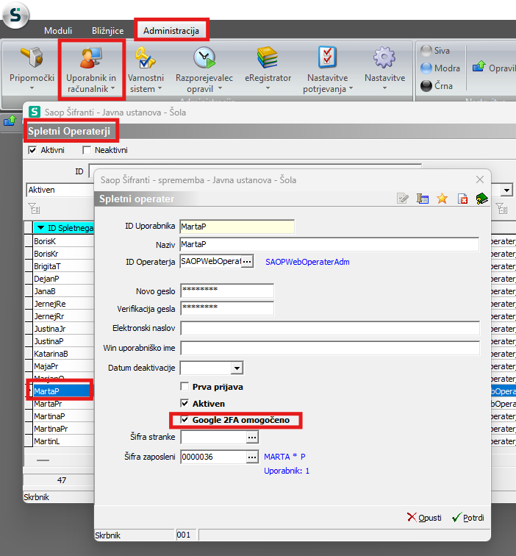The height and width of the screenshot is (556, 516).
Task: Click the yellow star favorites icon
Action: (x=442, y=199)
